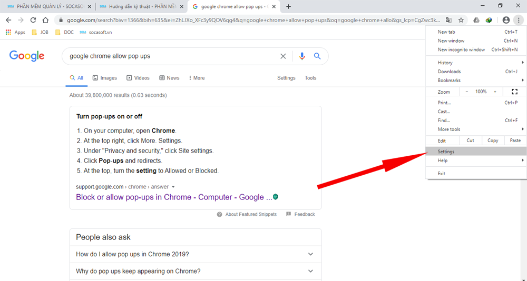Open 'Block or allow pop-ups in Chrome' result link
527x281 pixels.
(174, 197)
